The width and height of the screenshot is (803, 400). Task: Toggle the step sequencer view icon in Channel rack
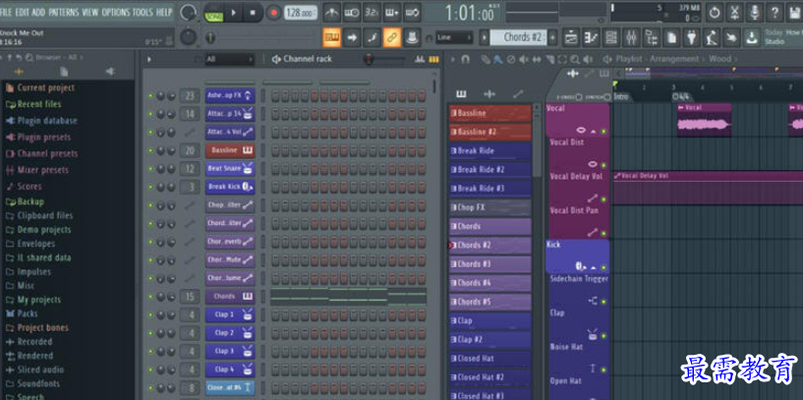(x=433, y=59)
